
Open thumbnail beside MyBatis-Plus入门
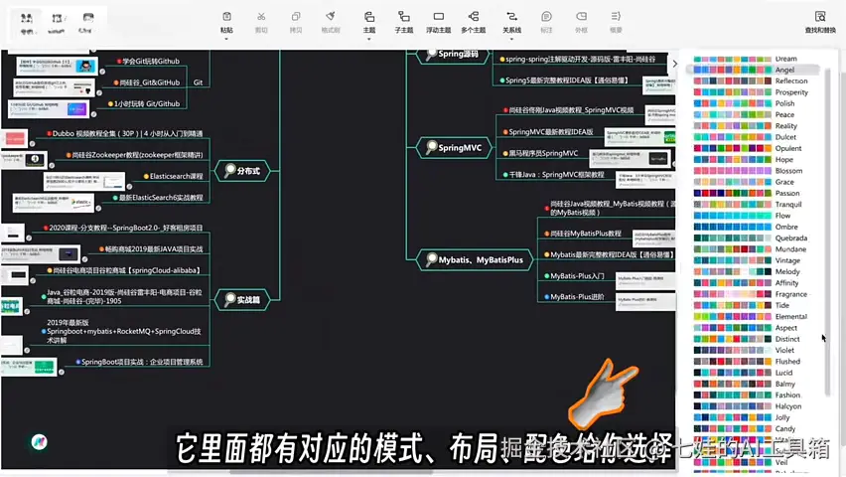[x=645, y=280]
